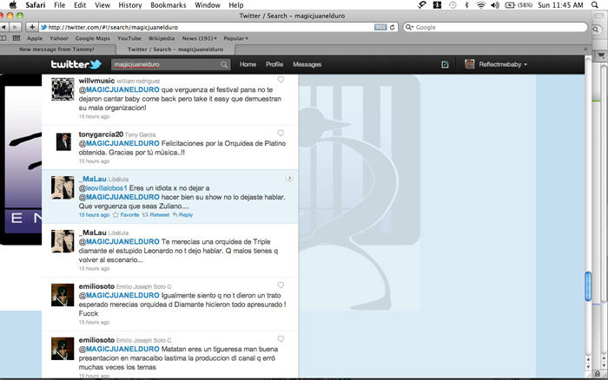Expand the News (191) bookmarks dropdown

point(199,38)
